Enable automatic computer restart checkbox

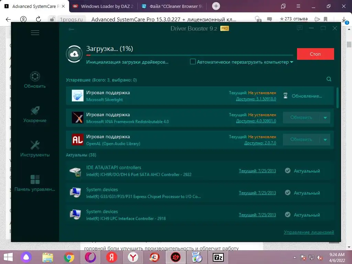(192, 62)
